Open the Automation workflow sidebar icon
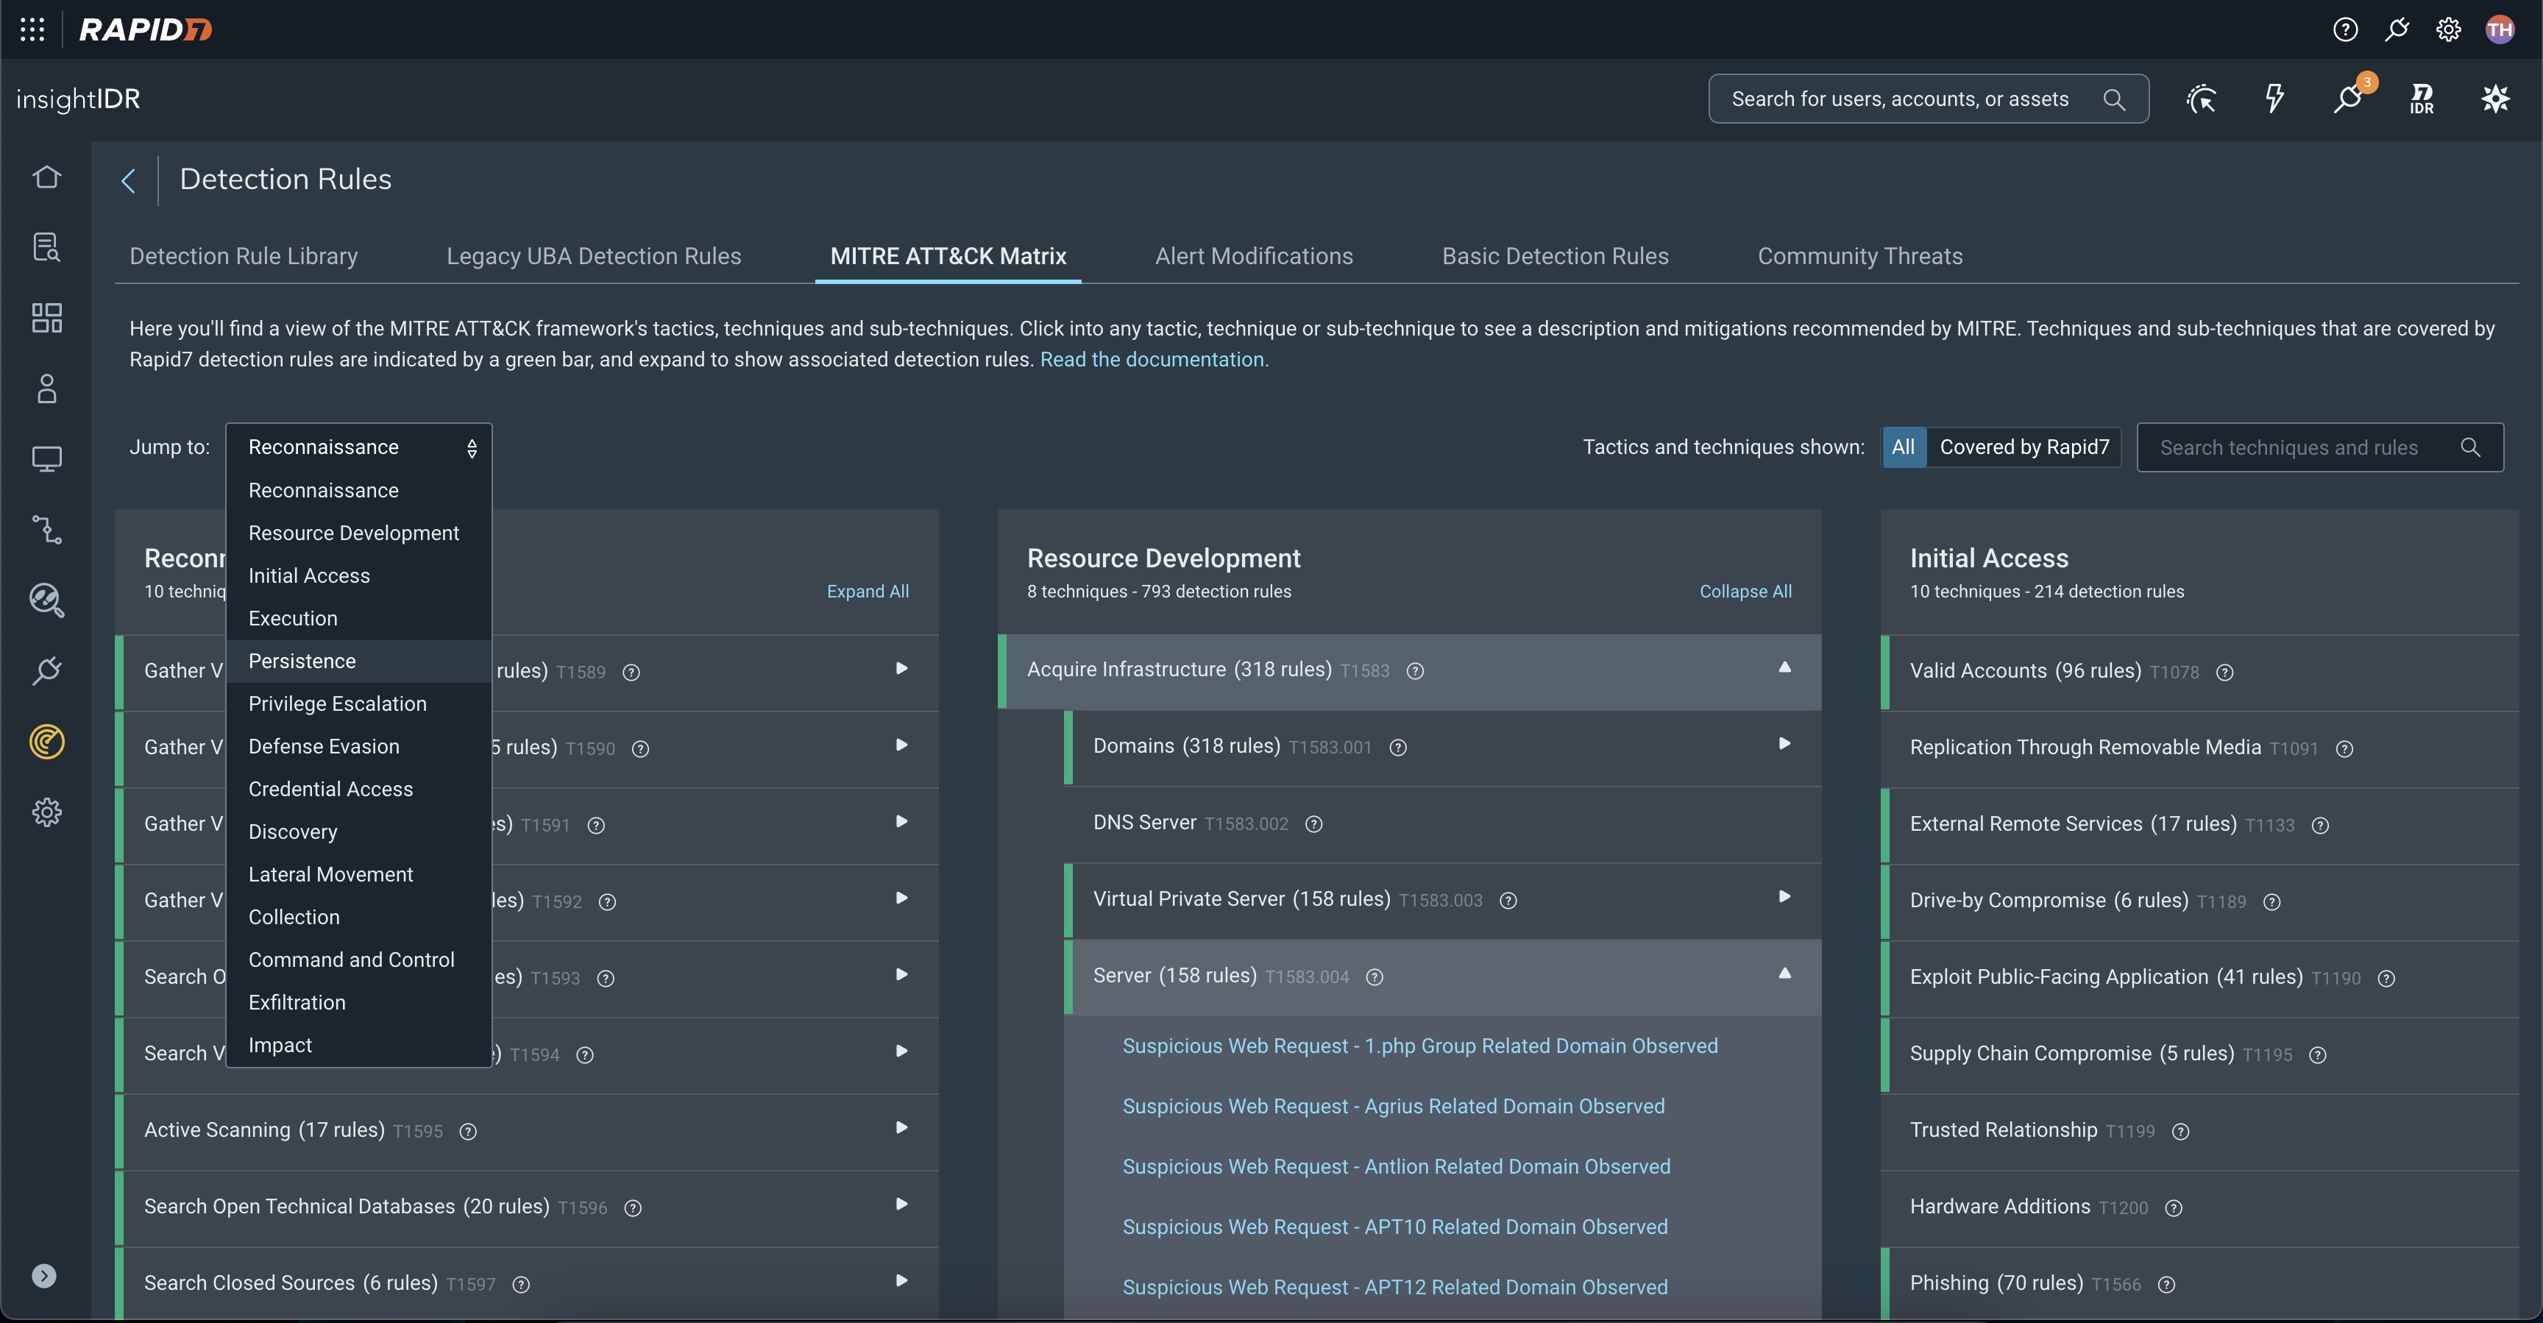Image resolution: width=2543 pixels, height=1323 pixels. point(46,531)
